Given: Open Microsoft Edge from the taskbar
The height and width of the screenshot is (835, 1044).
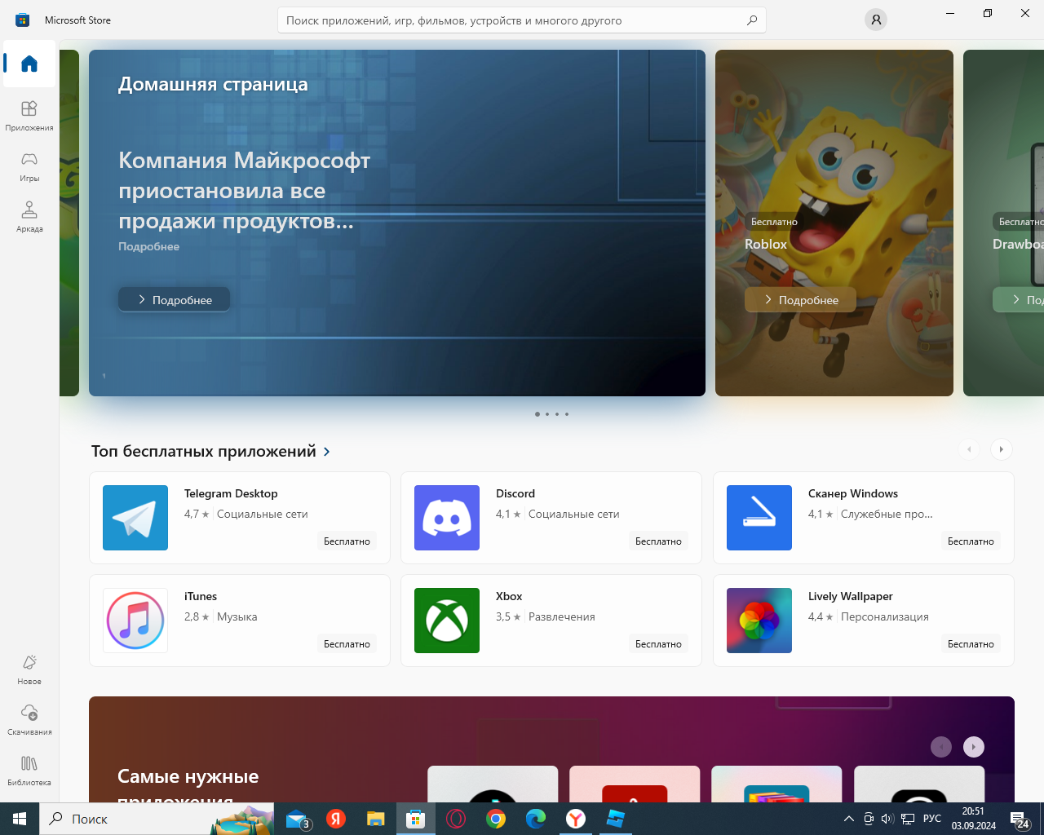Looking at the screenshot, I should [536, 819].
